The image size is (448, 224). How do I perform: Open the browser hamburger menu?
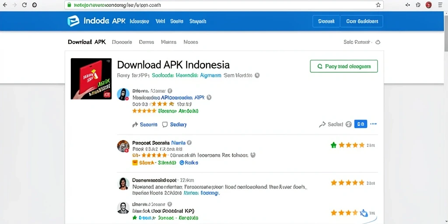(440, 5)
